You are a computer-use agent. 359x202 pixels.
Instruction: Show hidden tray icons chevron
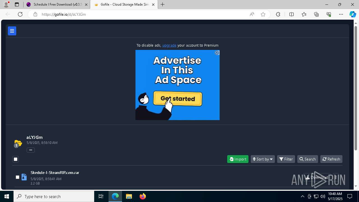pos(302,196)
